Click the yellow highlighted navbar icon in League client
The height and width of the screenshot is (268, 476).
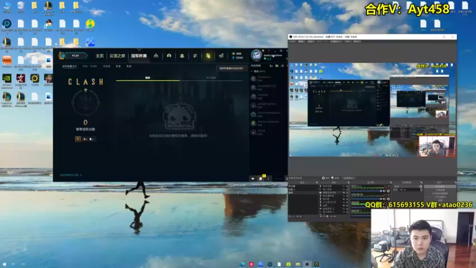click(x=208, y=55)
